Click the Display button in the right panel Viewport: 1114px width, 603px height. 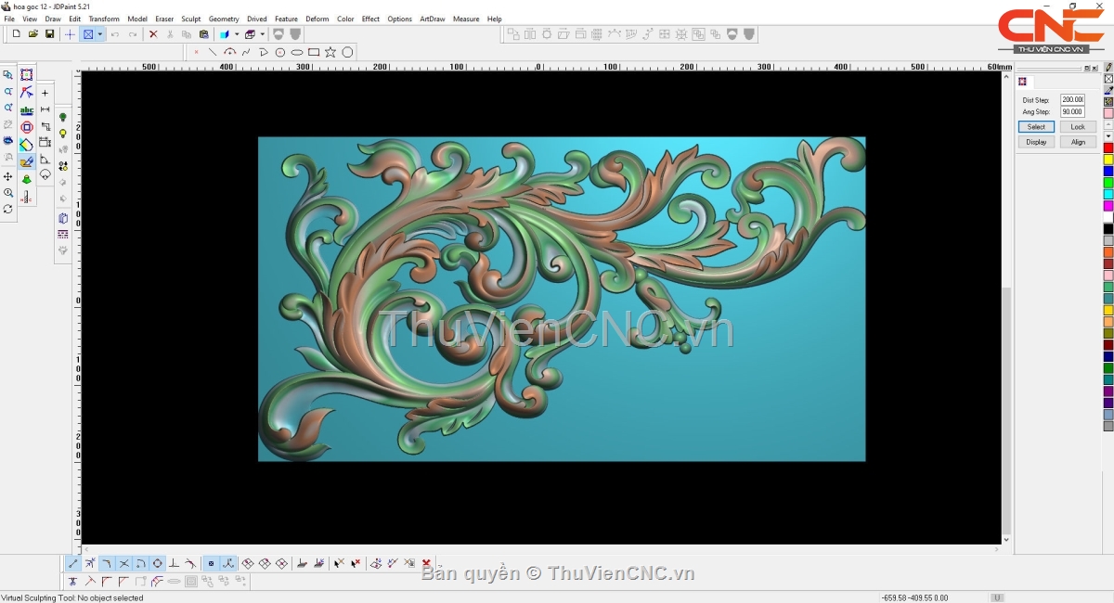1036,142
